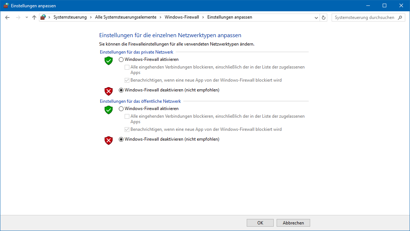Click green shield icon in private network section
410x231 pixels.
pos(109,60)
